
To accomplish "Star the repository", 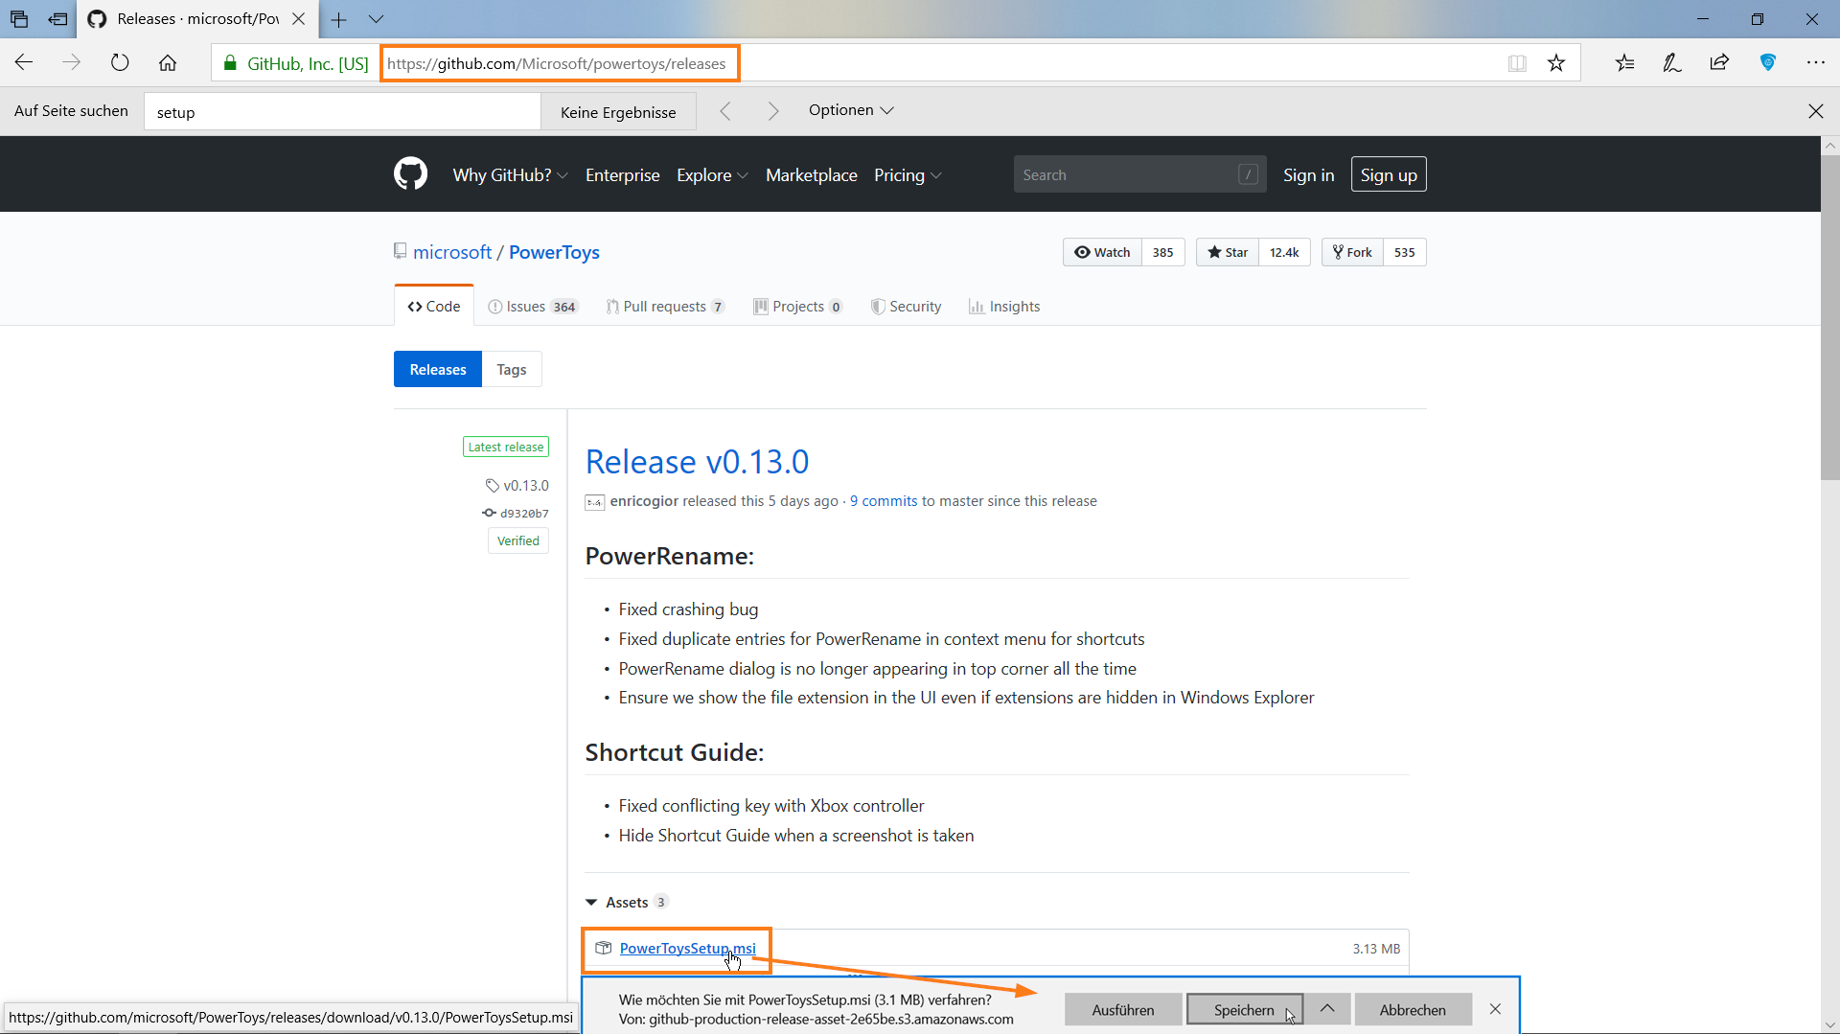I will pyautogui.click(x=1228, y=252).
